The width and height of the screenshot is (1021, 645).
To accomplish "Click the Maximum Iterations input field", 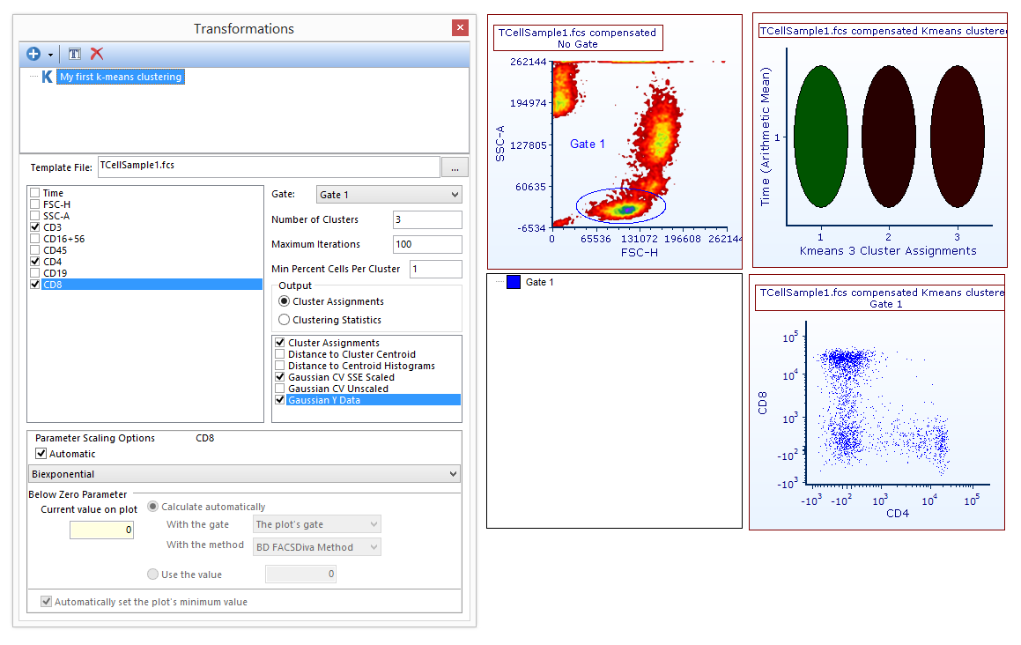I will point(426,244).
